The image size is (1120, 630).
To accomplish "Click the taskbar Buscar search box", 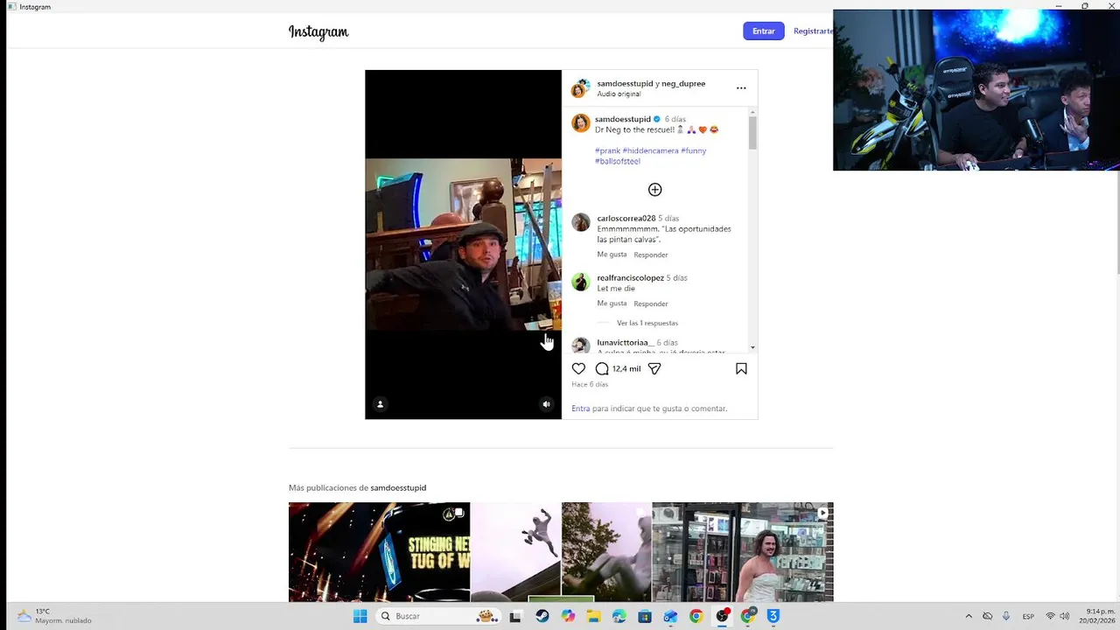I will tap(439, 616).
